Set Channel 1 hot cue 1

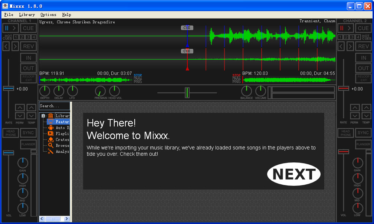click(16, 37)
